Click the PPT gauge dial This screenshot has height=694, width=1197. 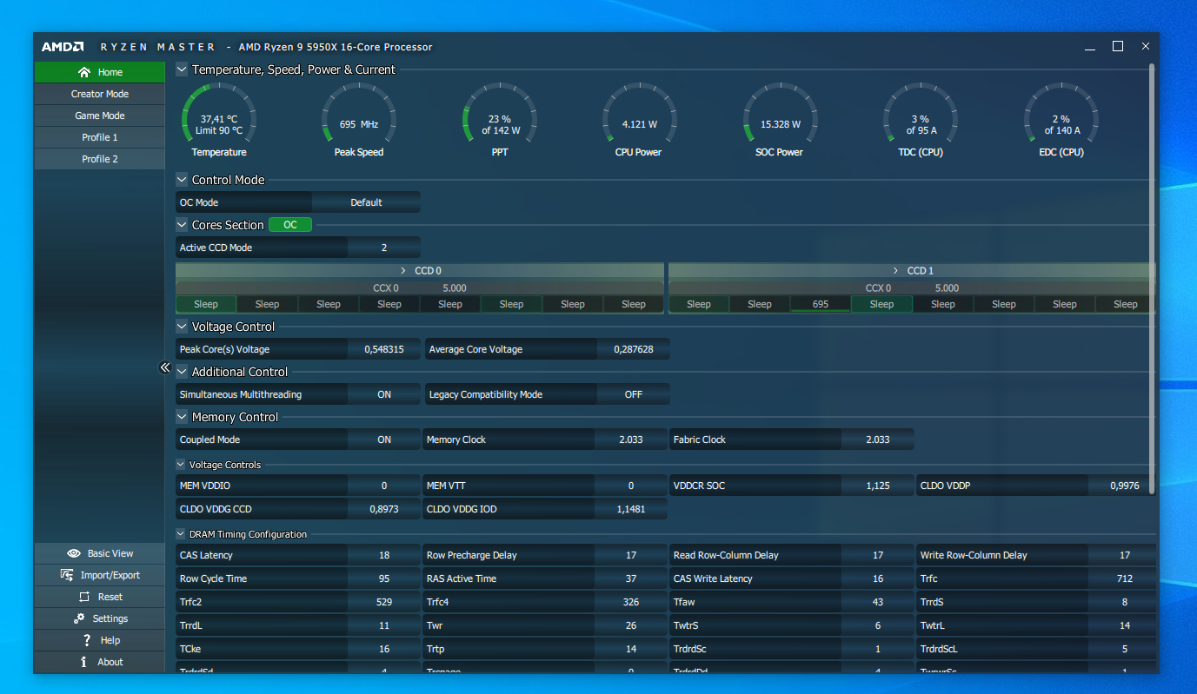500,113
